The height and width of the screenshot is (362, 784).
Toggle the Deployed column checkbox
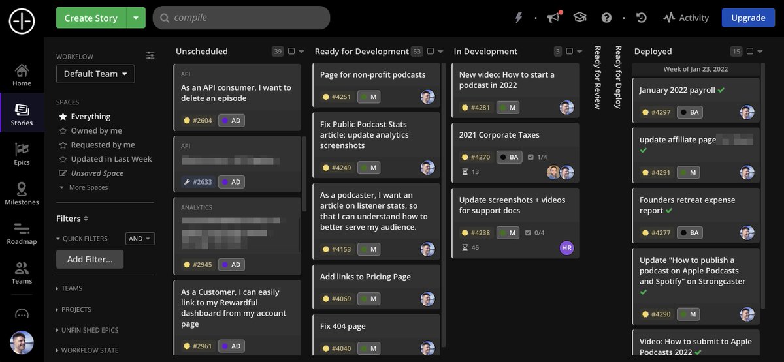click(x=749, y=52)
